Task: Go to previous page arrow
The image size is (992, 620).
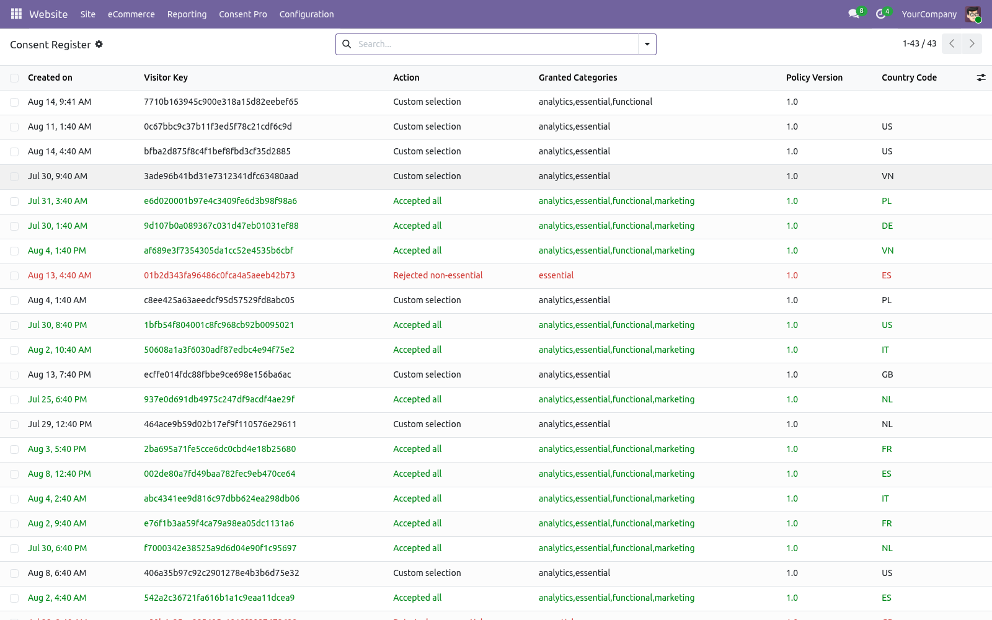Action: click(952, 44)
